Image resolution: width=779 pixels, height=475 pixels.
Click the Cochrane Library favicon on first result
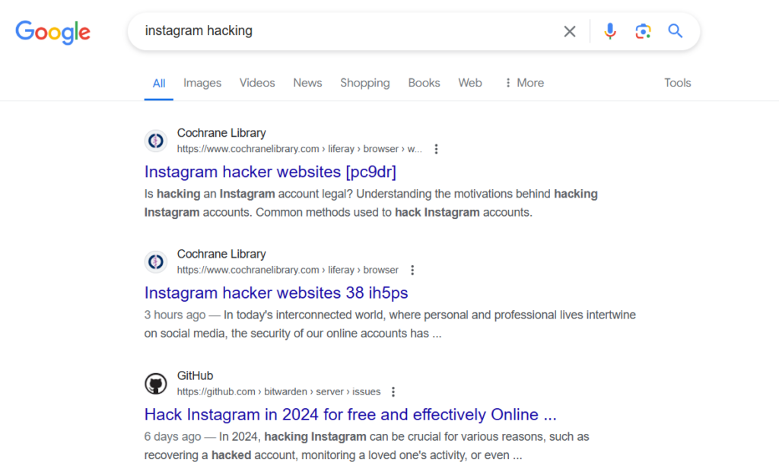pos(155,141)
